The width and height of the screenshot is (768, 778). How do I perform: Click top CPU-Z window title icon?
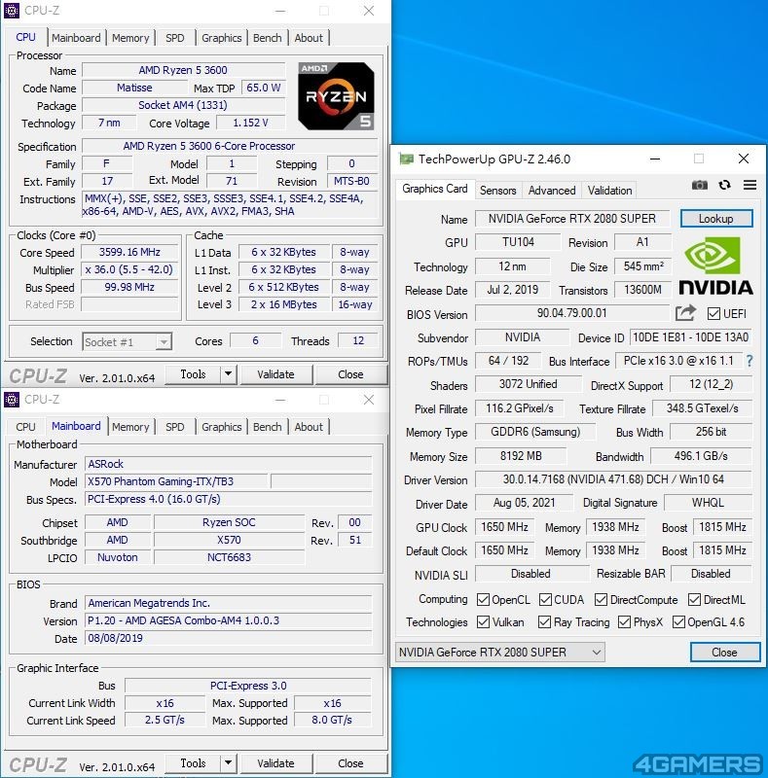[12, 11]
